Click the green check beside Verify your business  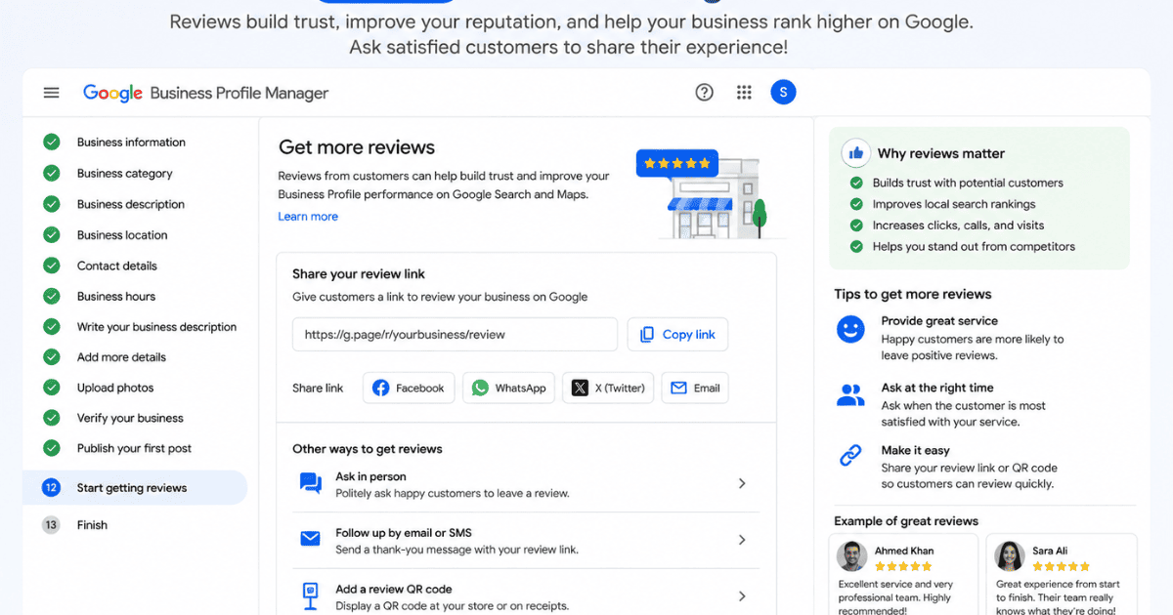[x=52, y=418]
